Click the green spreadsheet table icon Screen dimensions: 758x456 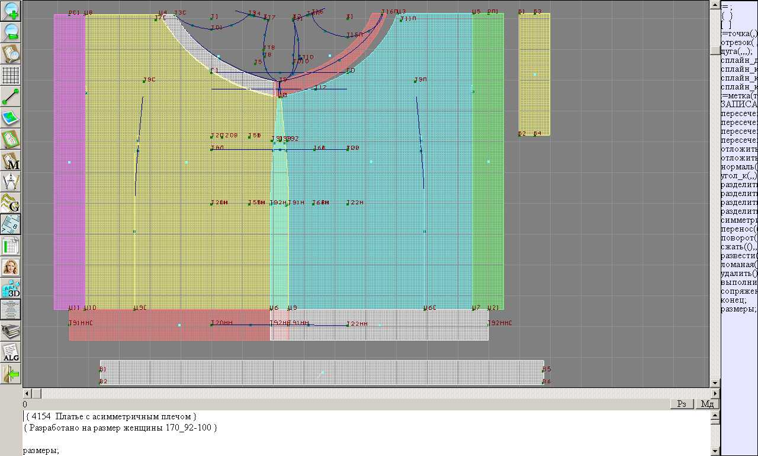[11, 246]
